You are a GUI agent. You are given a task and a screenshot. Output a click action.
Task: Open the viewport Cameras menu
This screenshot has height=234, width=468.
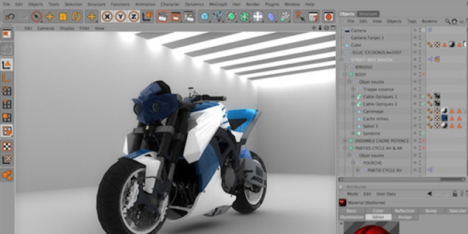point(46,28)
